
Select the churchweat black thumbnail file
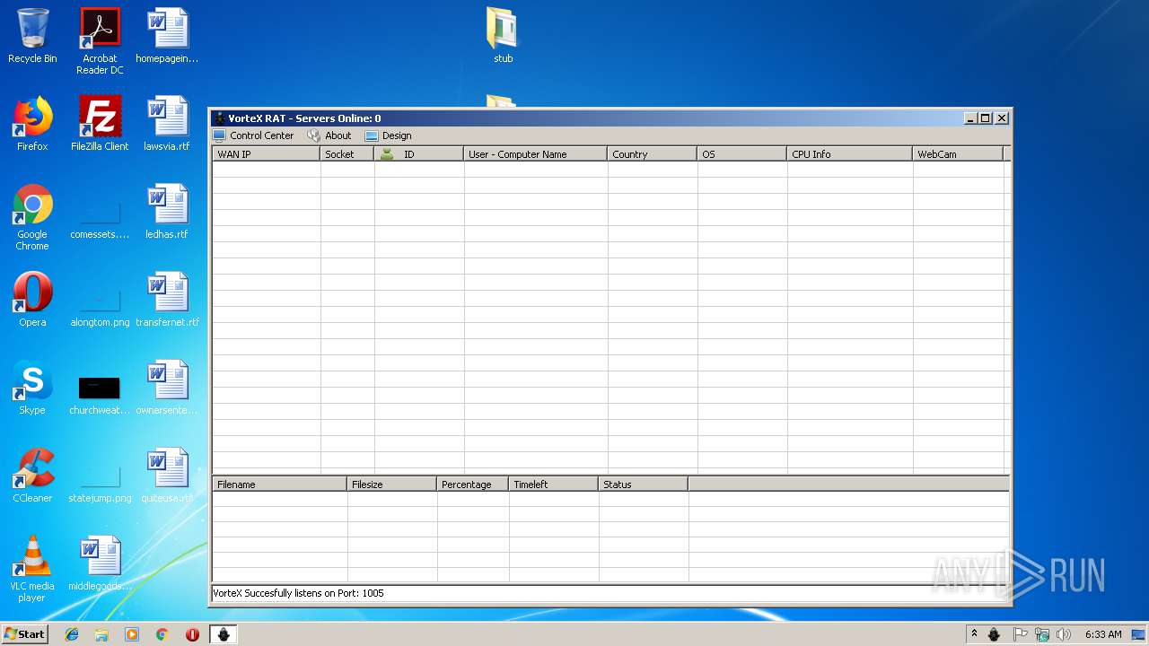click(x=100, y=395)
